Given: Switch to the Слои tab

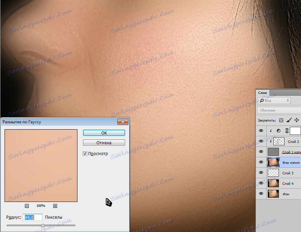Looking at the screenshot, I should coord(262,93).
